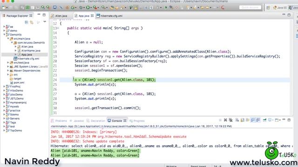Viewport: 298px width, 167px height.
Task: Click the New Java Class green C icon
Action: pyautogui.click(x=73, y=7)
